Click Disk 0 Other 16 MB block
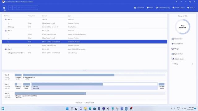The image size is (198, 111). 18,75
